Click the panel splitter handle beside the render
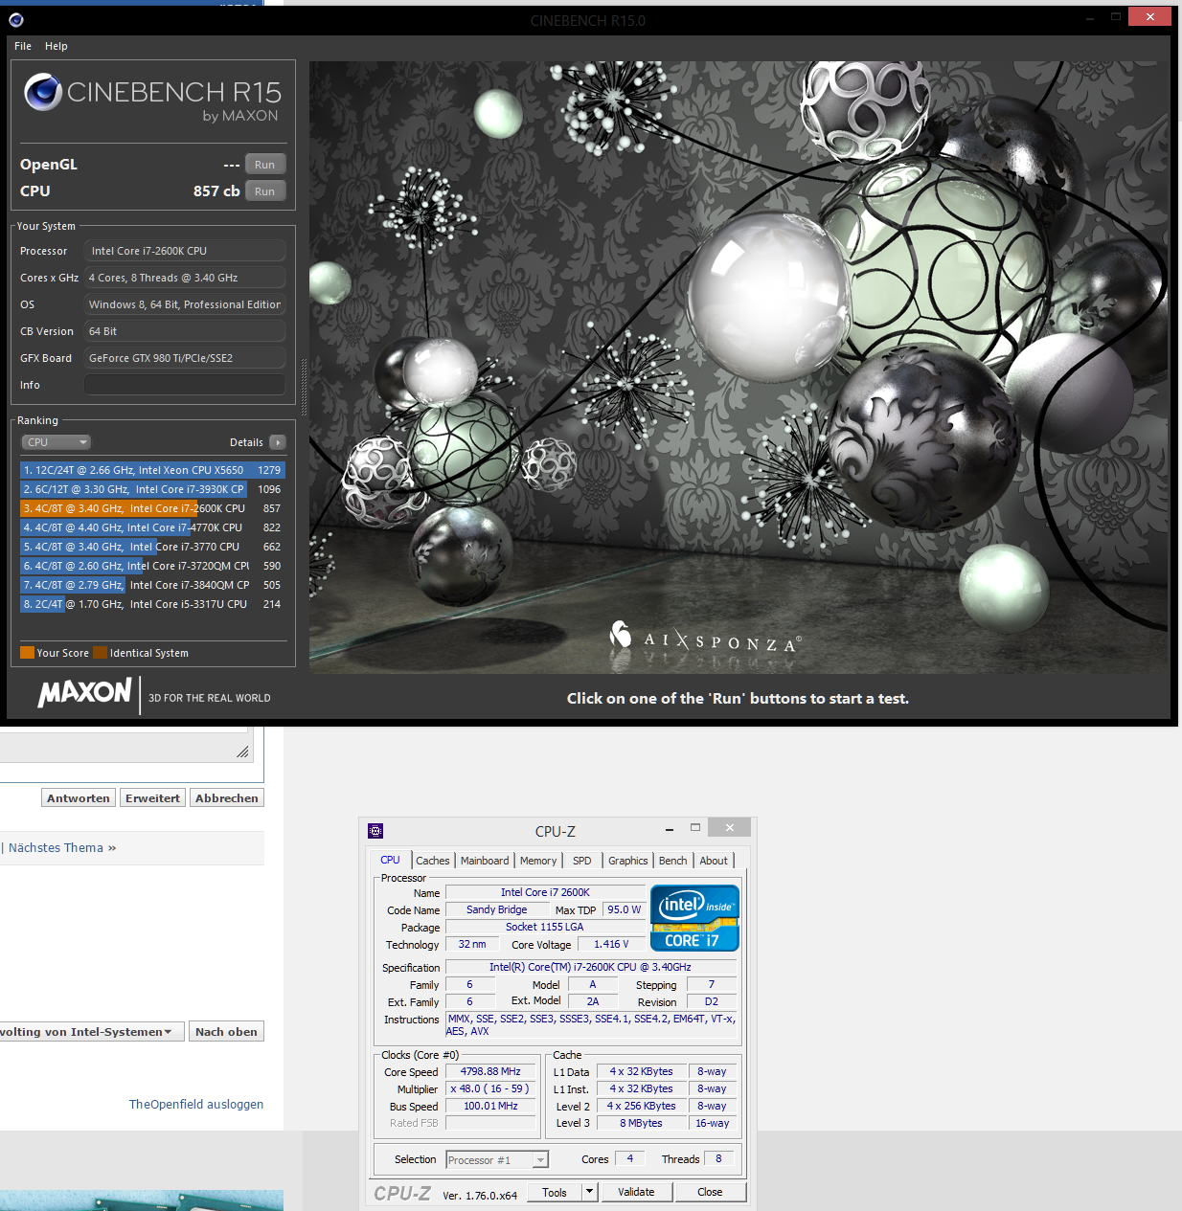Viewport: 1182px width, 1211px height. (x=304, y=387)
